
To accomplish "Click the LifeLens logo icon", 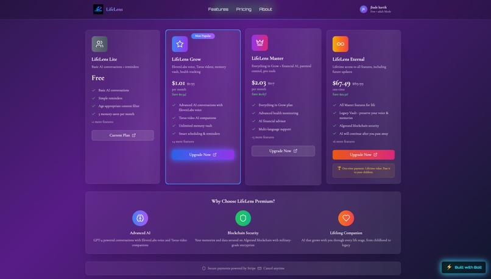I will (98, 9).
